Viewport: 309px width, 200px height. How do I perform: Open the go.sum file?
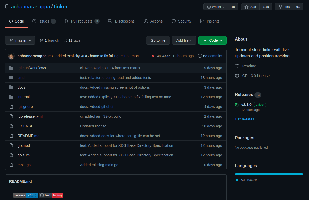pos(24,155)
